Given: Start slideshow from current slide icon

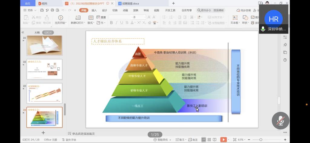Looking at the screenshot, I should click(x=60, y=18).
